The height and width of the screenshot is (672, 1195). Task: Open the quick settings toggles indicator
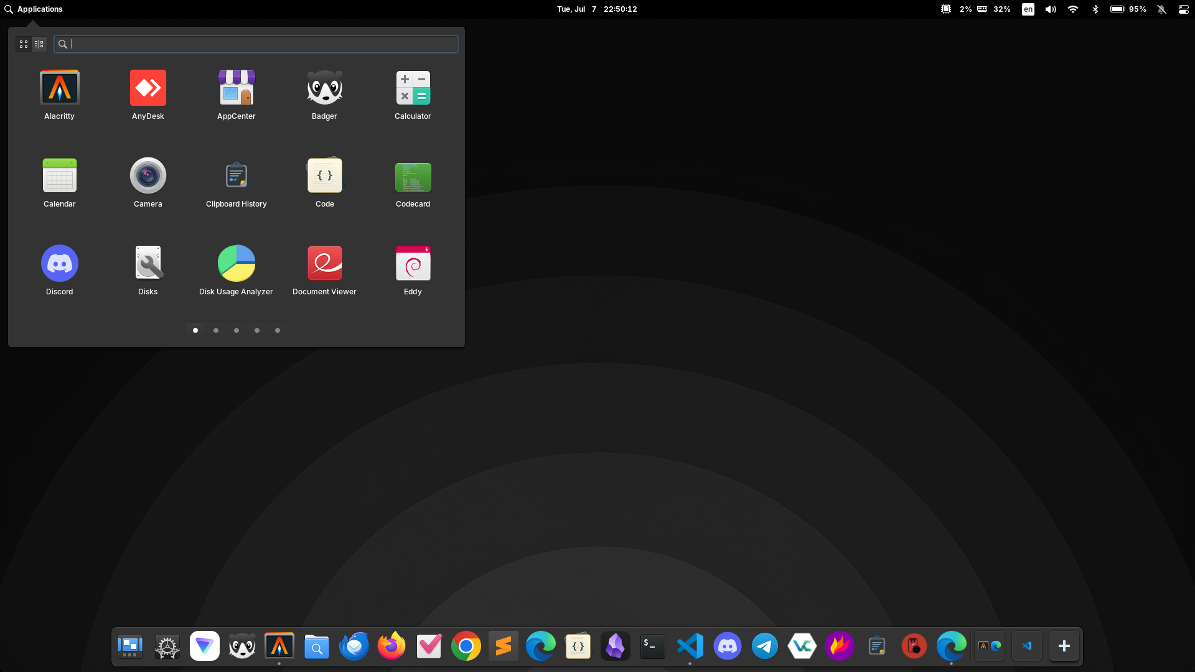pos(1184,9)
